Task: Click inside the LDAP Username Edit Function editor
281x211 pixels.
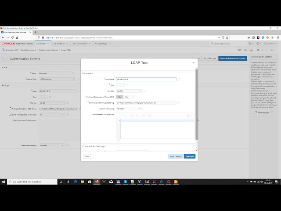Action: [157, 129]
